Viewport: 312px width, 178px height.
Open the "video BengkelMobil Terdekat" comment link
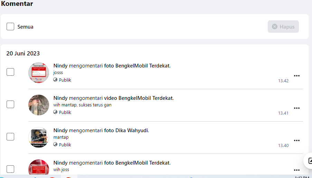tap(138, 98)
